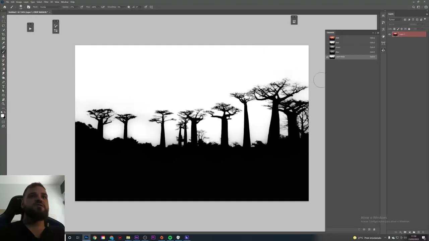Open Flow dropdown arrow in options bar
The width and height of the screenshot is (429, 241).
coord(99,7)
